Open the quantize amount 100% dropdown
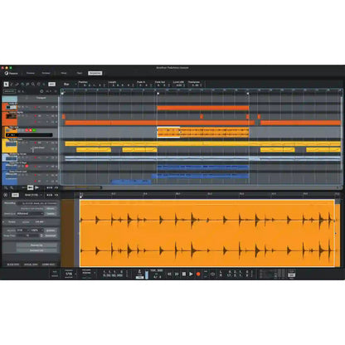Image resolution: width=345 pixels, height=345 pixels. point(36,231)
